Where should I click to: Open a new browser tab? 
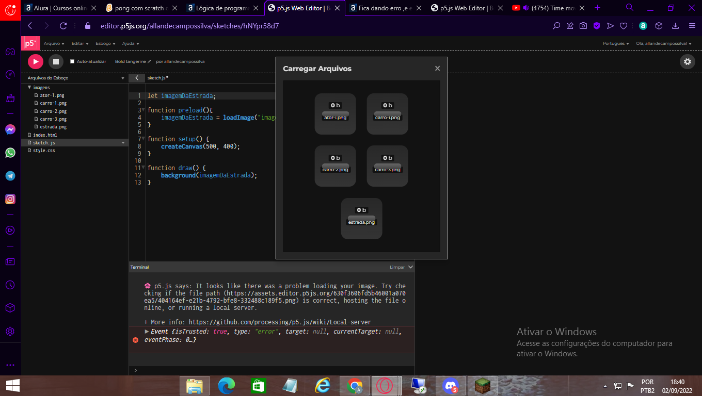click(598, 8)
